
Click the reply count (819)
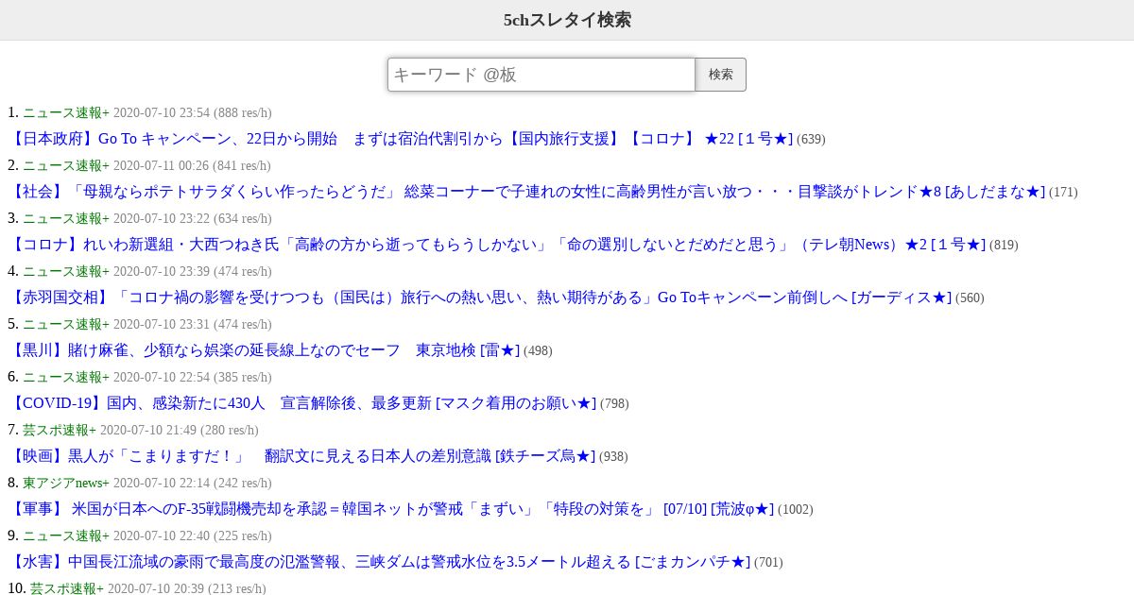pos(1004,246)
